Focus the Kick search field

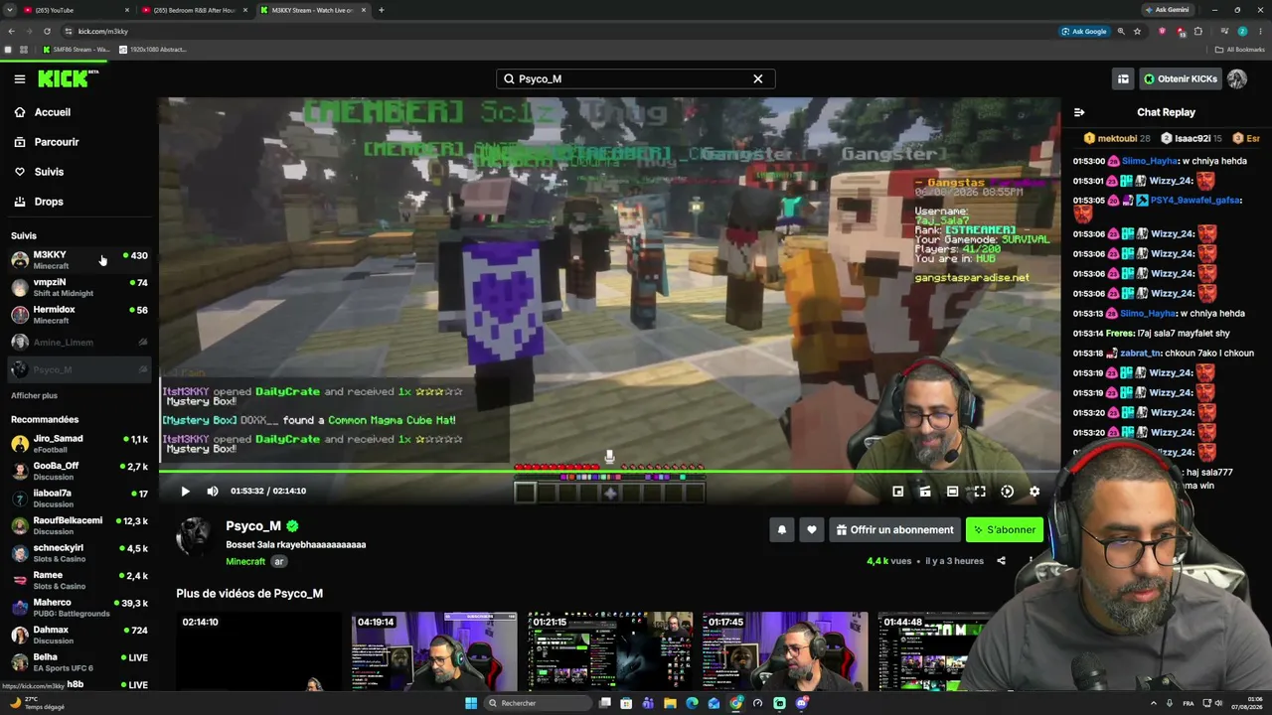[x=635, y=78]
